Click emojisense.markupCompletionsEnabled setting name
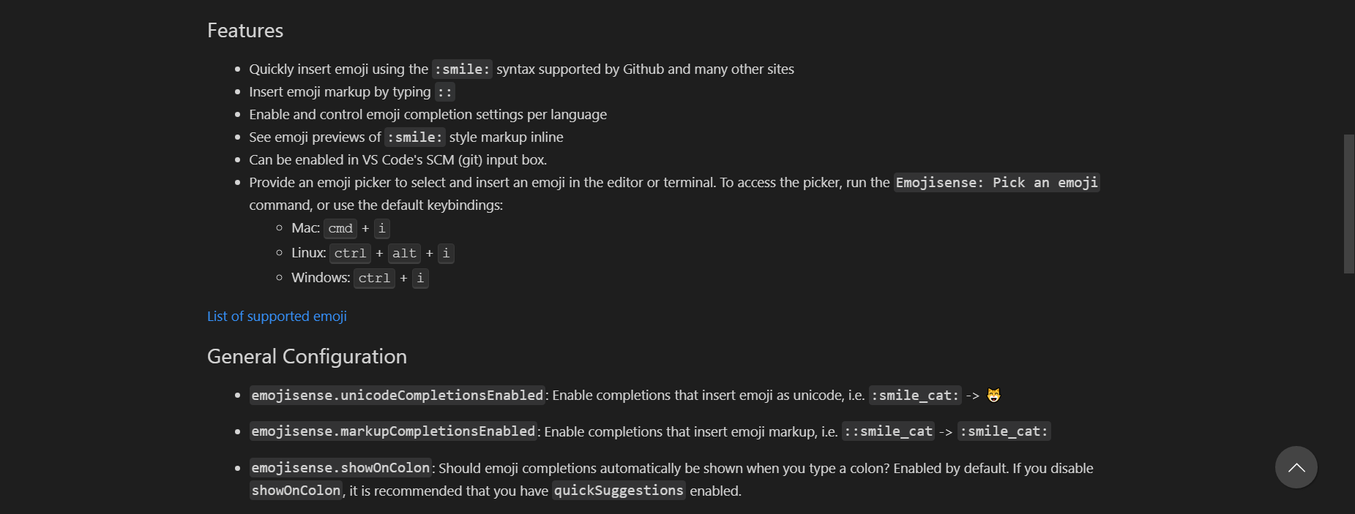Screen dimensions: 1355x514 pos(392,431)
